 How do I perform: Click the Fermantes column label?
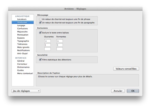point(61,37)
